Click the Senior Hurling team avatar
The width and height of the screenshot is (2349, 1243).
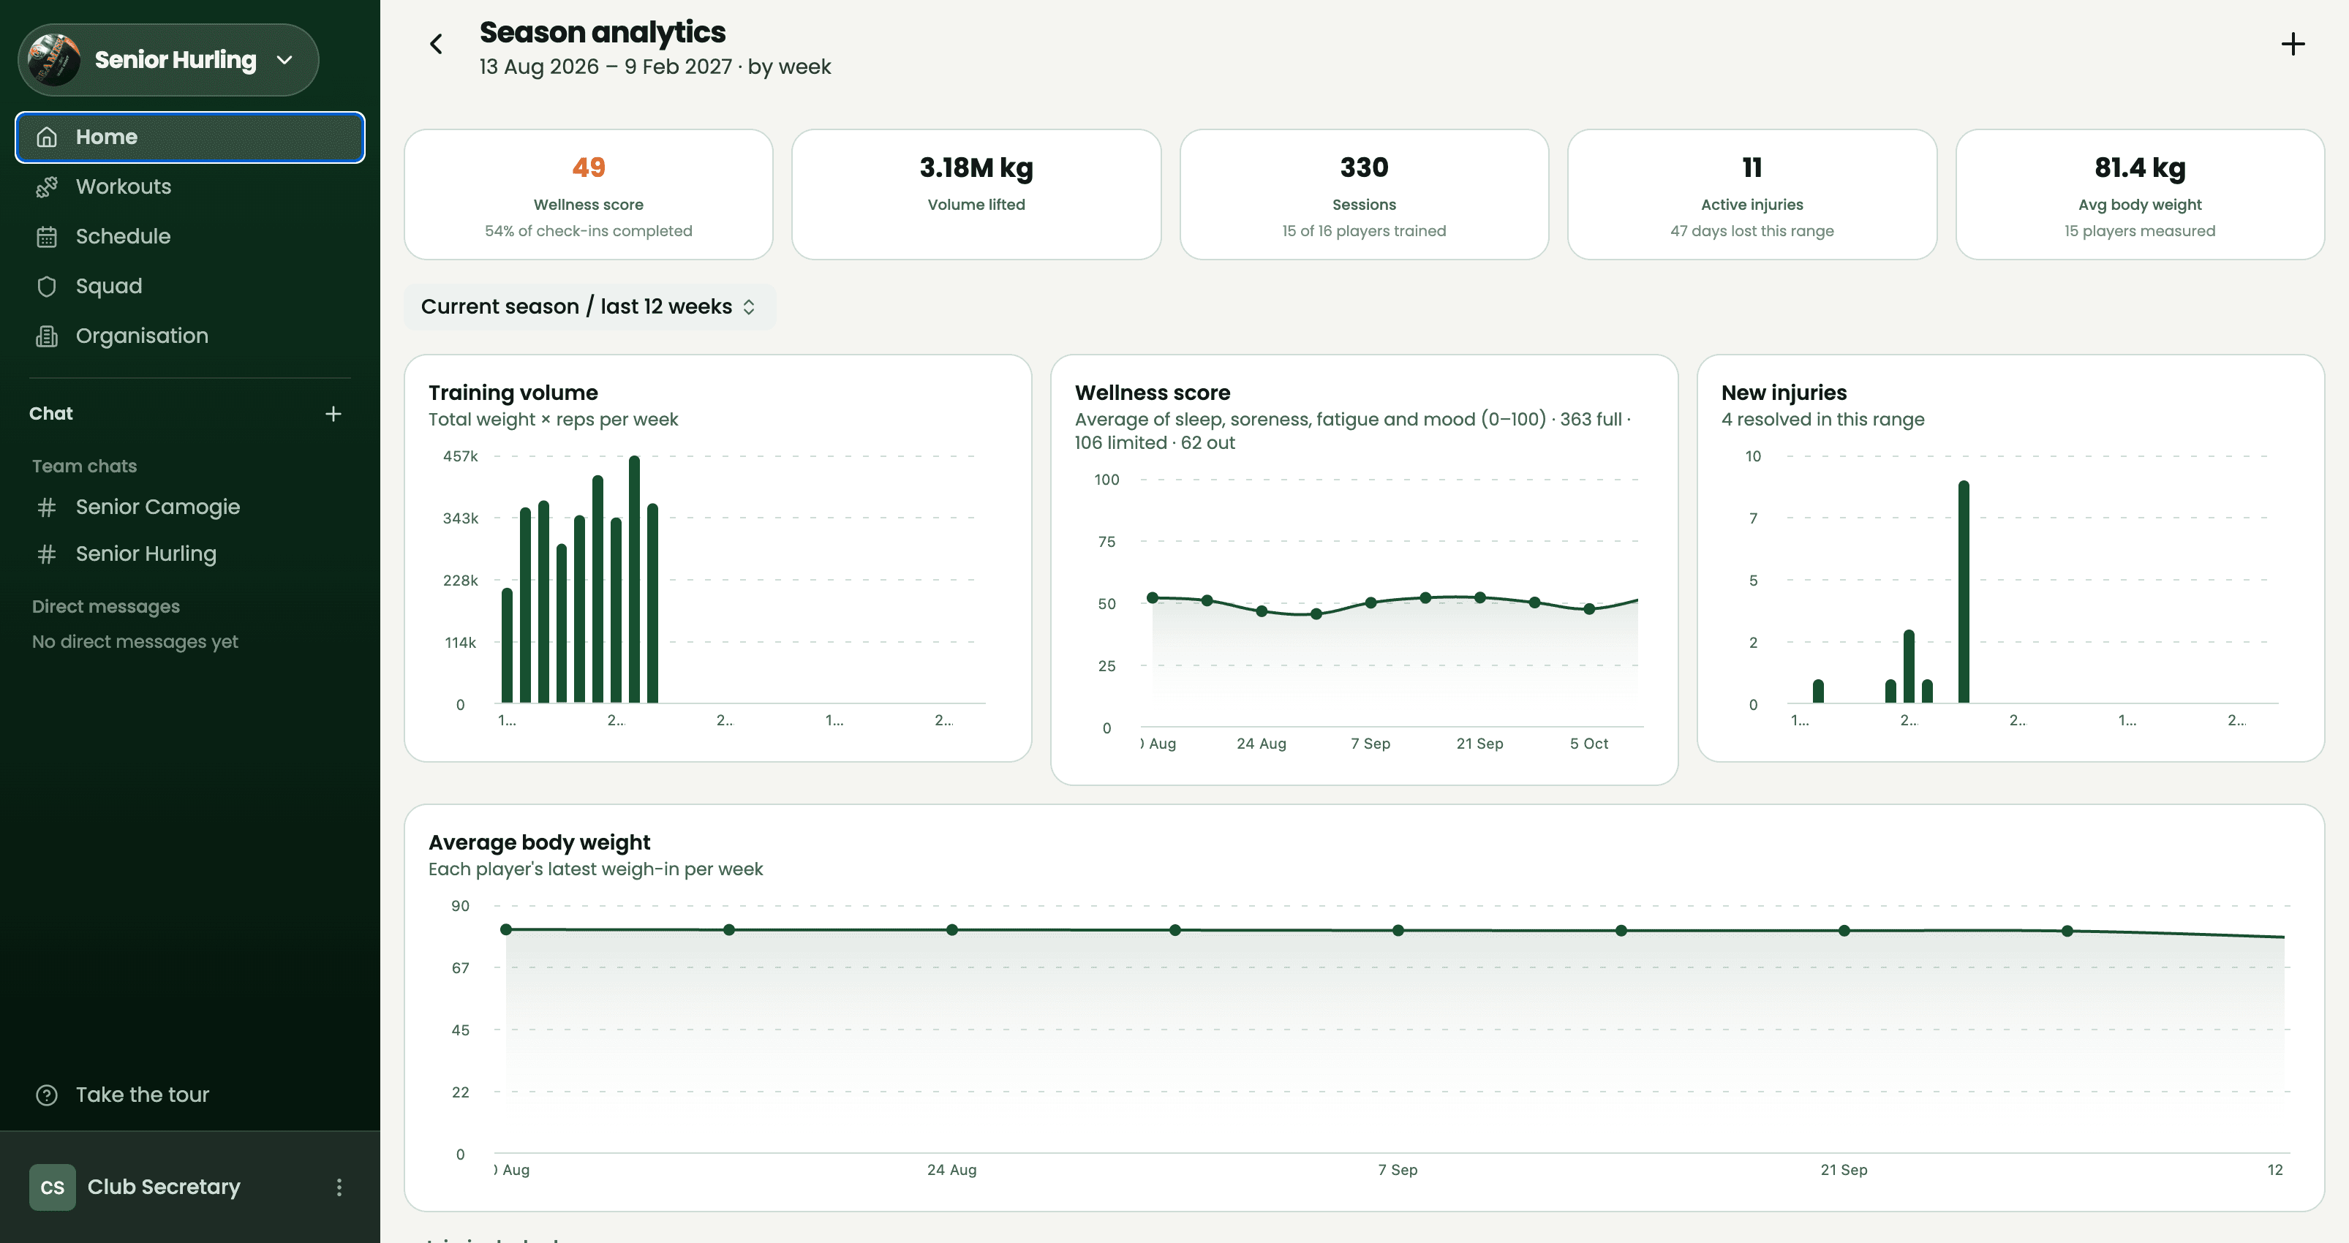pos(54,60)
